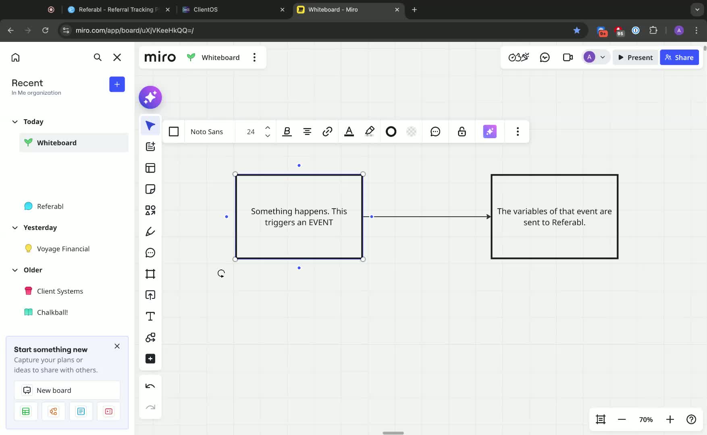Click the undo arrow
The height and width of the screenshot is (435, 707).
pyautogui.click(x=150, y=386)
